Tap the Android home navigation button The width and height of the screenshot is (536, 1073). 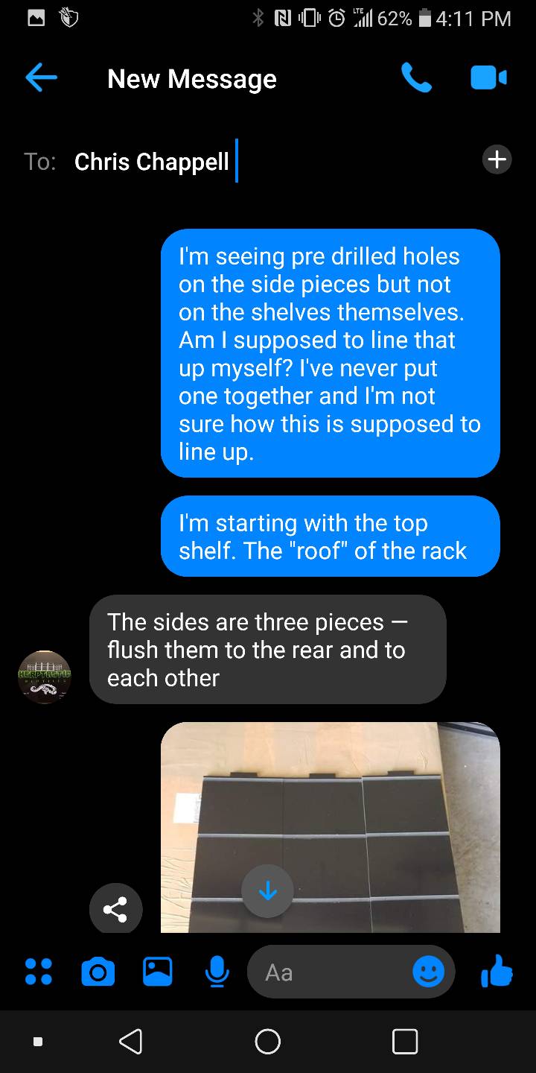coord(268,1041)
